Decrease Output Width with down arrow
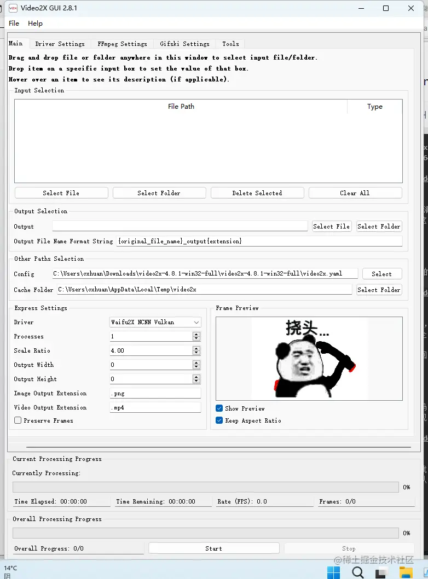 point(196,367)
